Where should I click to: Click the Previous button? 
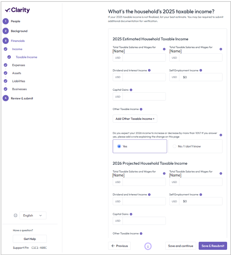point(119,246)
